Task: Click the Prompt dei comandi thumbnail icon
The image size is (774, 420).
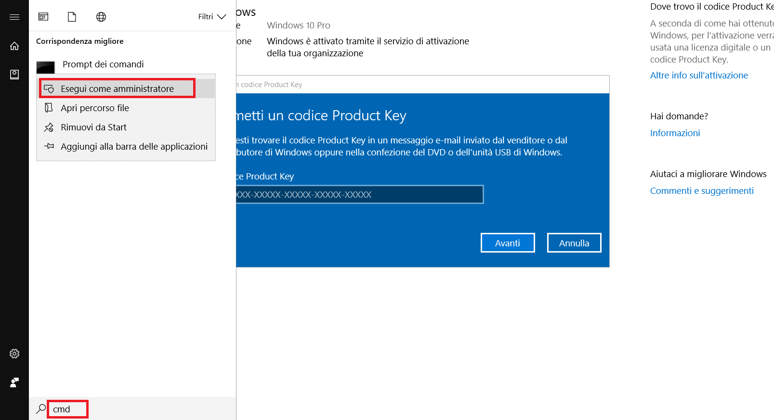Action: tap(46, 67)
